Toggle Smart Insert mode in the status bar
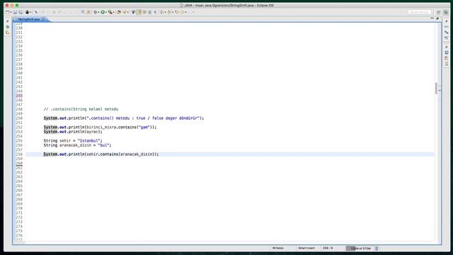Screen dimensions: 453x255 pos(306,248)
